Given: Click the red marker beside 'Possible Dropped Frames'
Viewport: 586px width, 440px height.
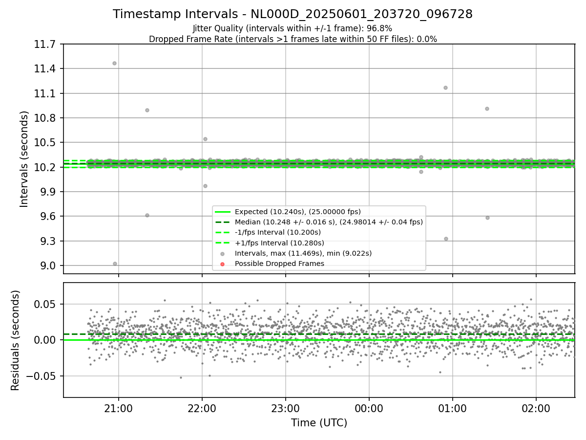Looking at the screenshot, I should (x=222, y=264).
